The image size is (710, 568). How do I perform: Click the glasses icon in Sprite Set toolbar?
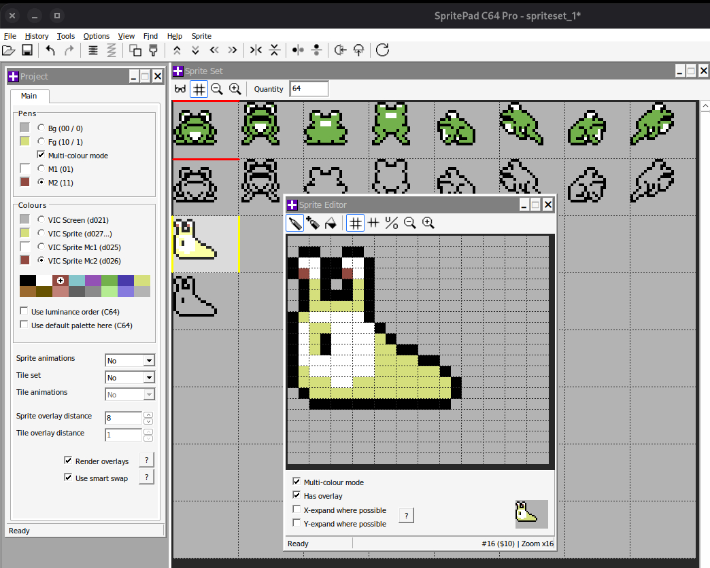(180, 89)
